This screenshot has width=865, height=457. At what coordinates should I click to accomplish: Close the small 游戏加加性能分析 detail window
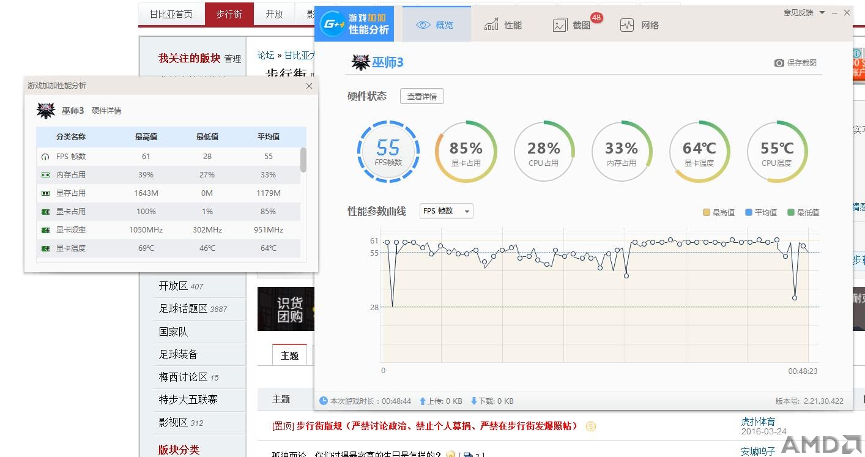(309, 86)
